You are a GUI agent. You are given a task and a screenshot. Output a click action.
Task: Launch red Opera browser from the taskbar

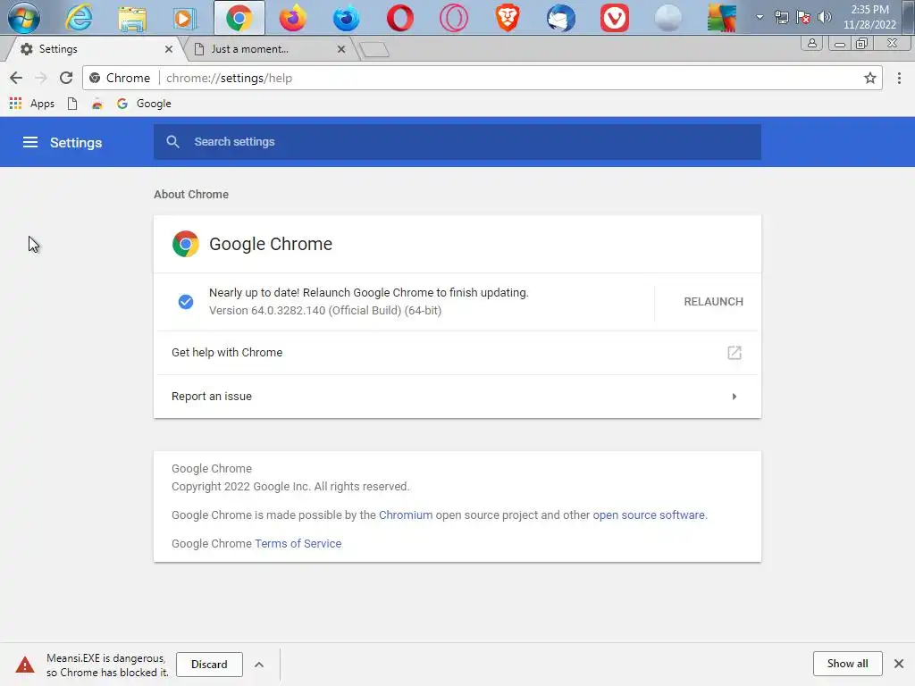(x=400, y=18)
